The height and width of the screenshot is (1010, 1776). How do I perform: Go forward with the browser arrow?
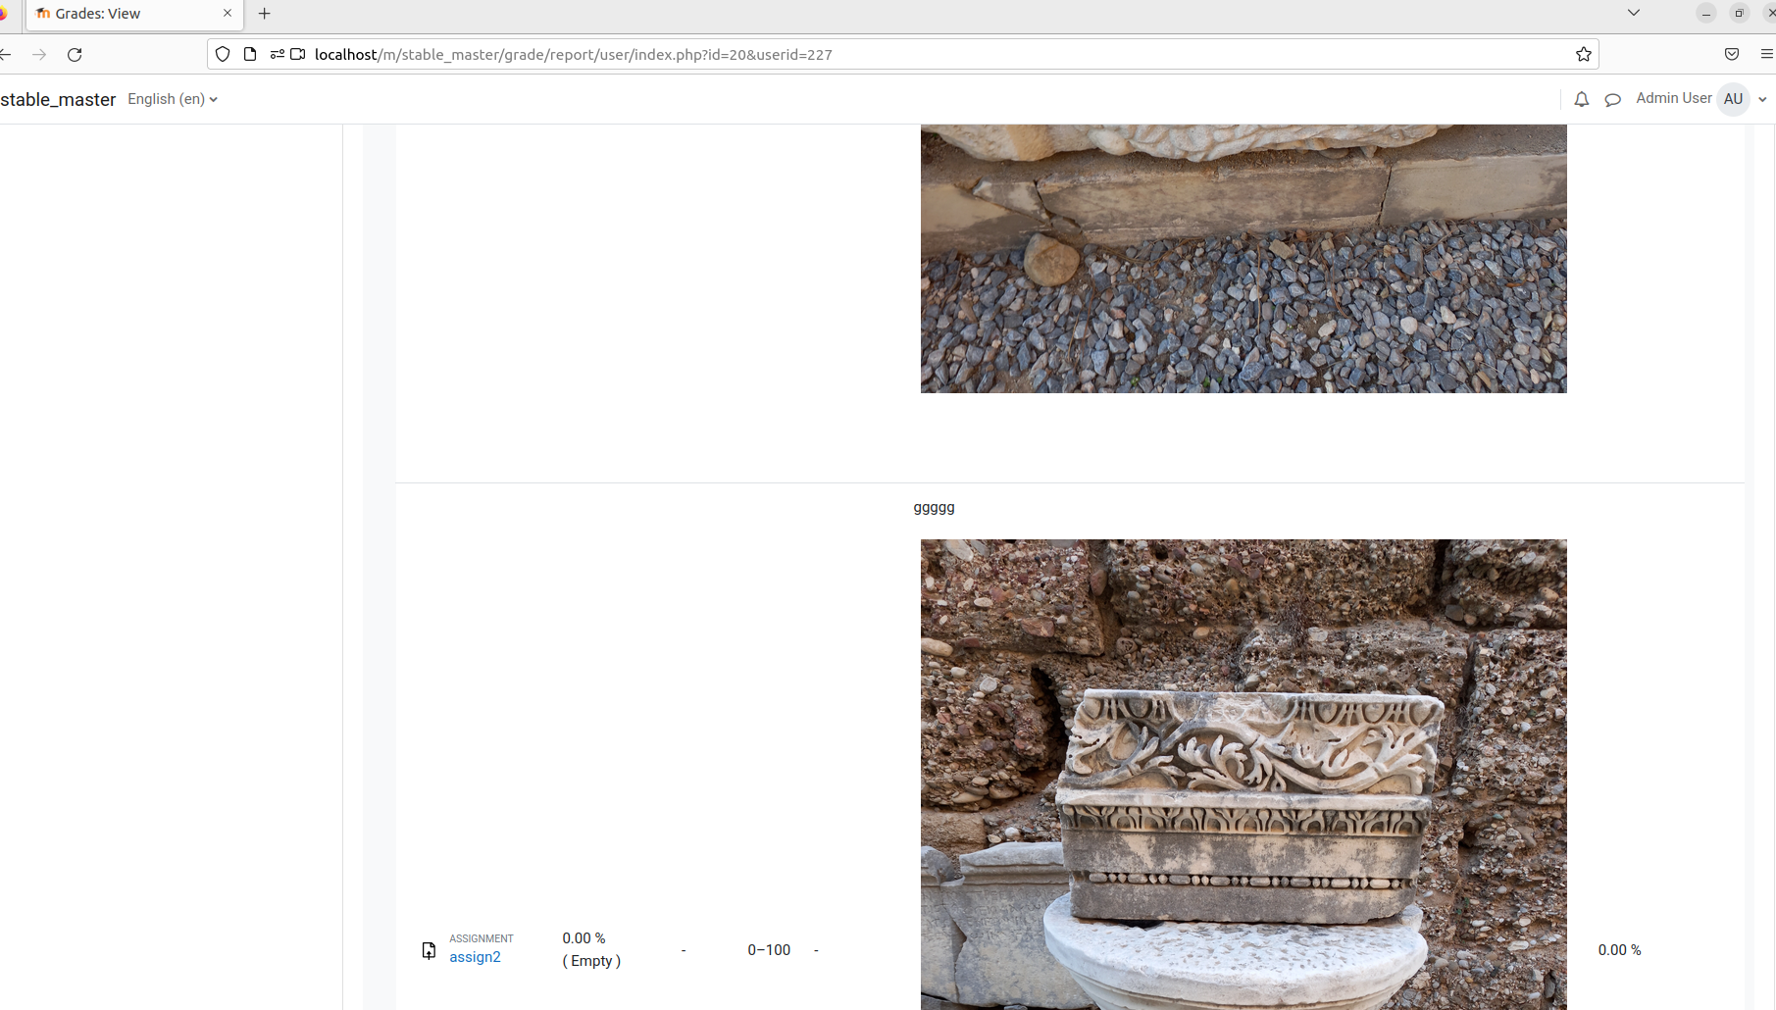tap(39, 55)
